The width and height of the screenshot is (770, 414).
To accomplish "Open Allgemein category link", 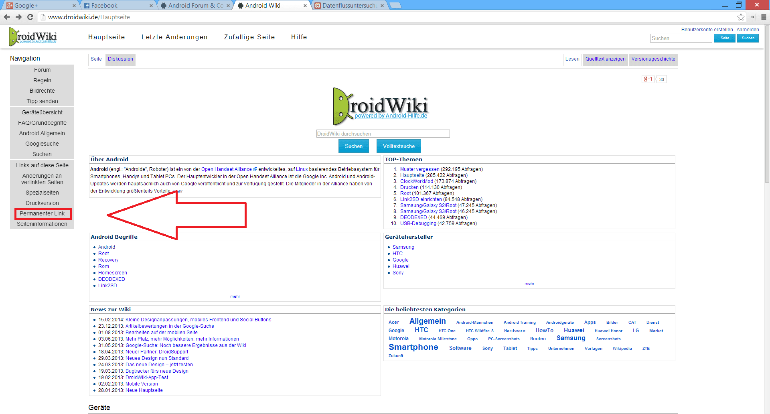I will pyautogui.click(x=428, y=321).
